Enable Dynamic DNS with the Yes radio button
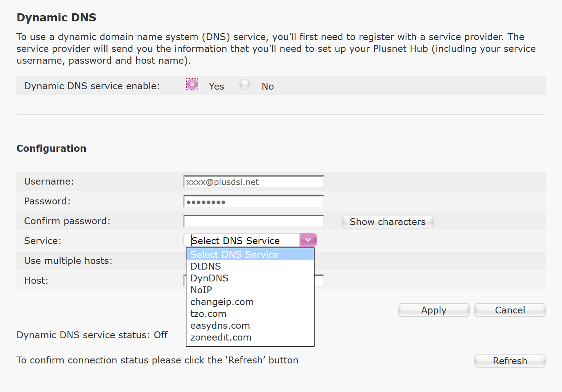Image resolution: width=562 pixels, height=392 pixels. click(x=192, y=84)
